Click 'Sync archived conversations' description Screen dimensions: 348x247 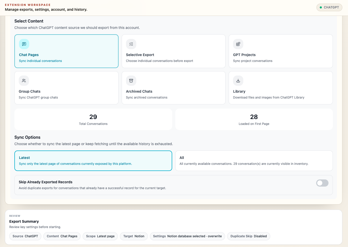147,98
